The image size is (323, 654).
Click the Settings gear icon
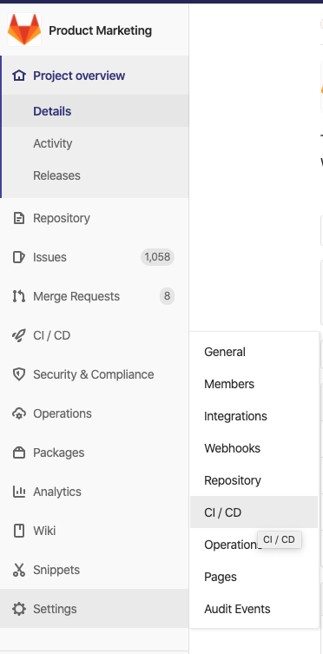coord(19,609)
